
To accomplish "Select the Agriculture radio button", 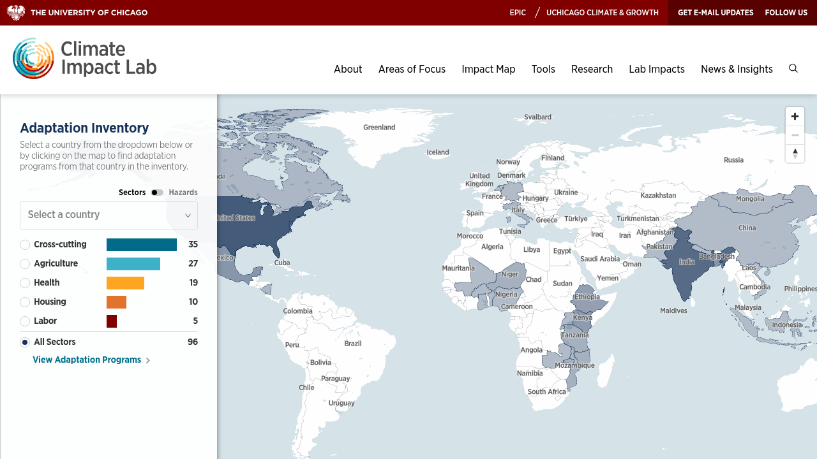I will pyautogui.click(x=25, y=264).
